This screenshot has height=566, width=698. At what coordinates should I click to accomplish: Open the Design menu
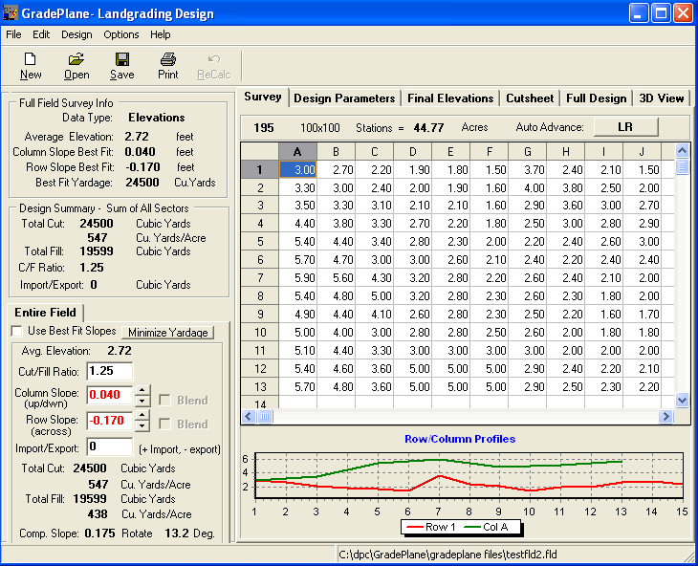click(76, 34)
